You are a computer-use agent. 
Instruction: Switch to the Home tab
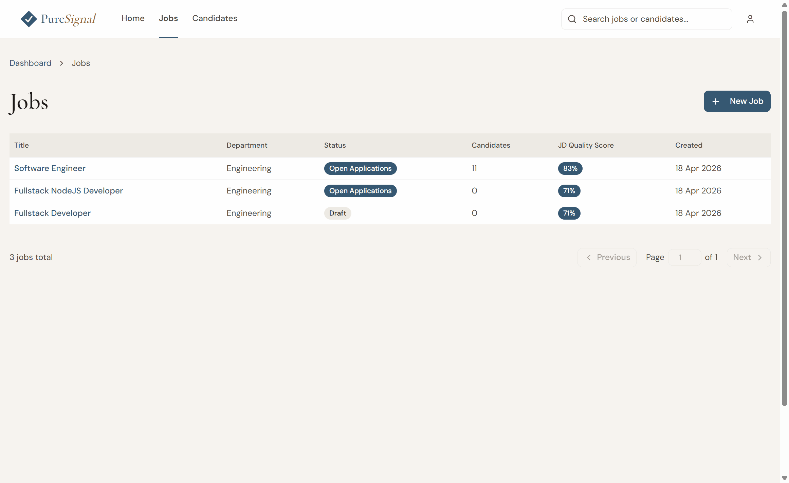(x=133, y=18)
